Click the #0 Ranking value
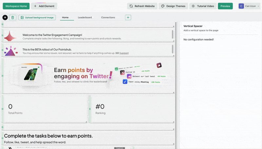262x149 pixels. coord(100,106)
